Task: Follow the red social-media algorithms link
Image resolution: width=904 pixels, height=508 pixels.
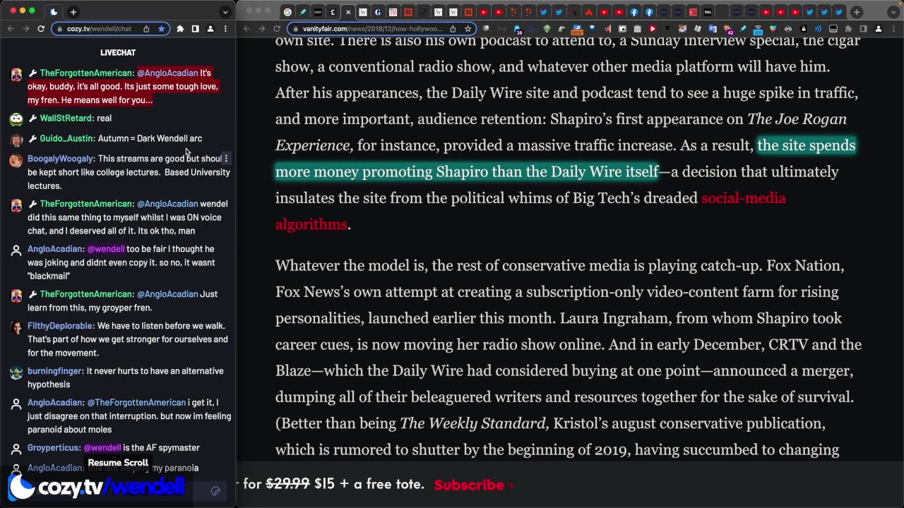Action: pos(743,198)
